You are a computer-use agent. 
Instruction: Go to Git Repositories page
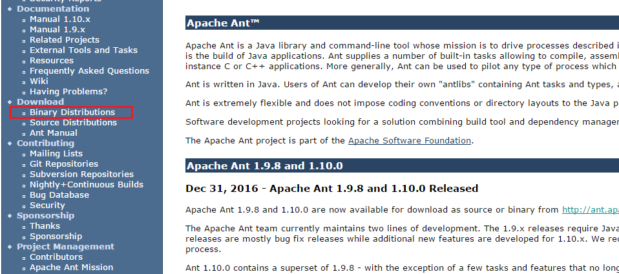coord(64,164)
